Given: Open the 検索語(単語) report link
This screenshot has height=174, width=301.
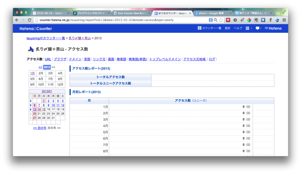Looking at the screenshot, I should [x=138, y=59].
